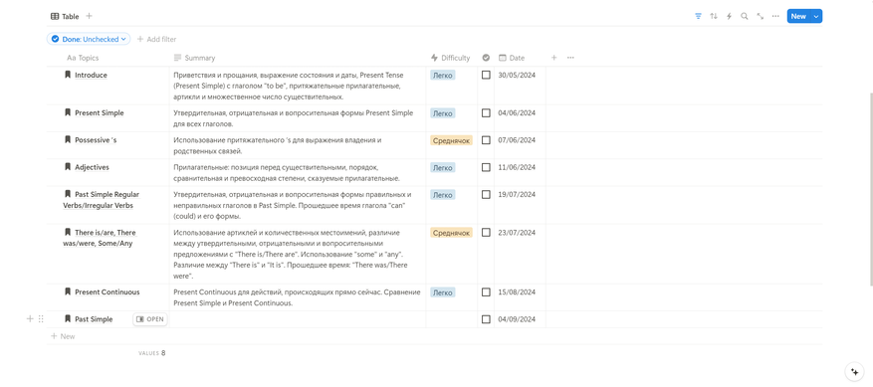Image resolution: width=873 pixels, height=387 pixels.
Task: Select the Table view tab
Action: point(65,16)
